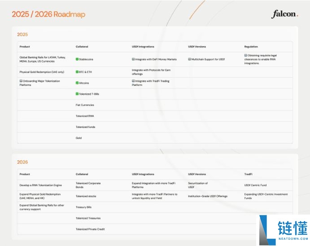The height and width of the screenshot is (246, 310).
Task: Select Integrate with more TradFi Partners cell
Action: (154, 196)
